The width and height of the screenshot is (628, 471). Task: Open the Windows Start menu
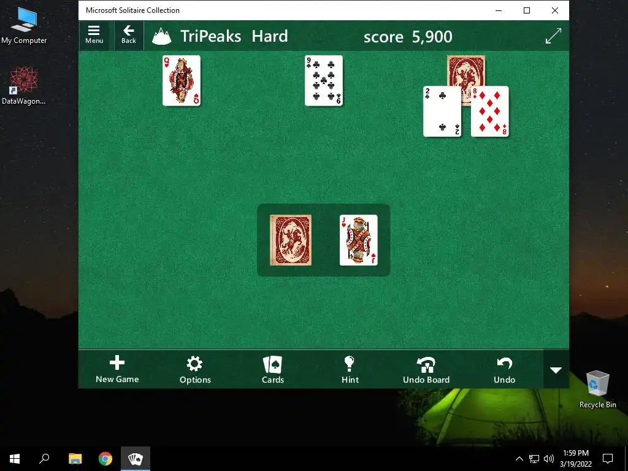tap(15, 459)
